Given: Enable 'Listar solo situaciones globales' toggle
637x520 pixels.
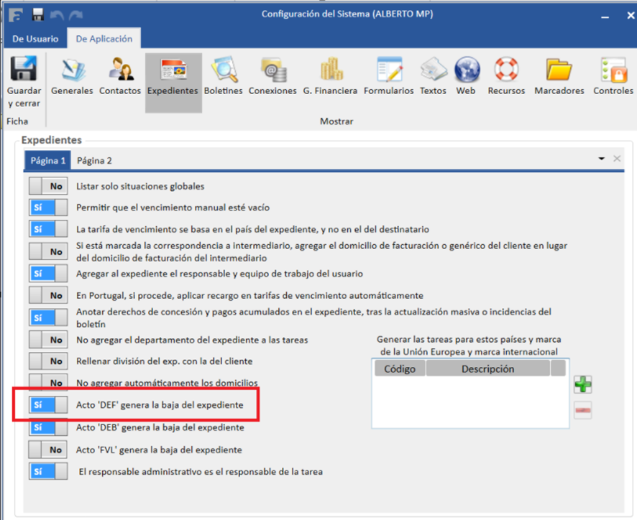Looking at the screenshot, I should 48,186.
